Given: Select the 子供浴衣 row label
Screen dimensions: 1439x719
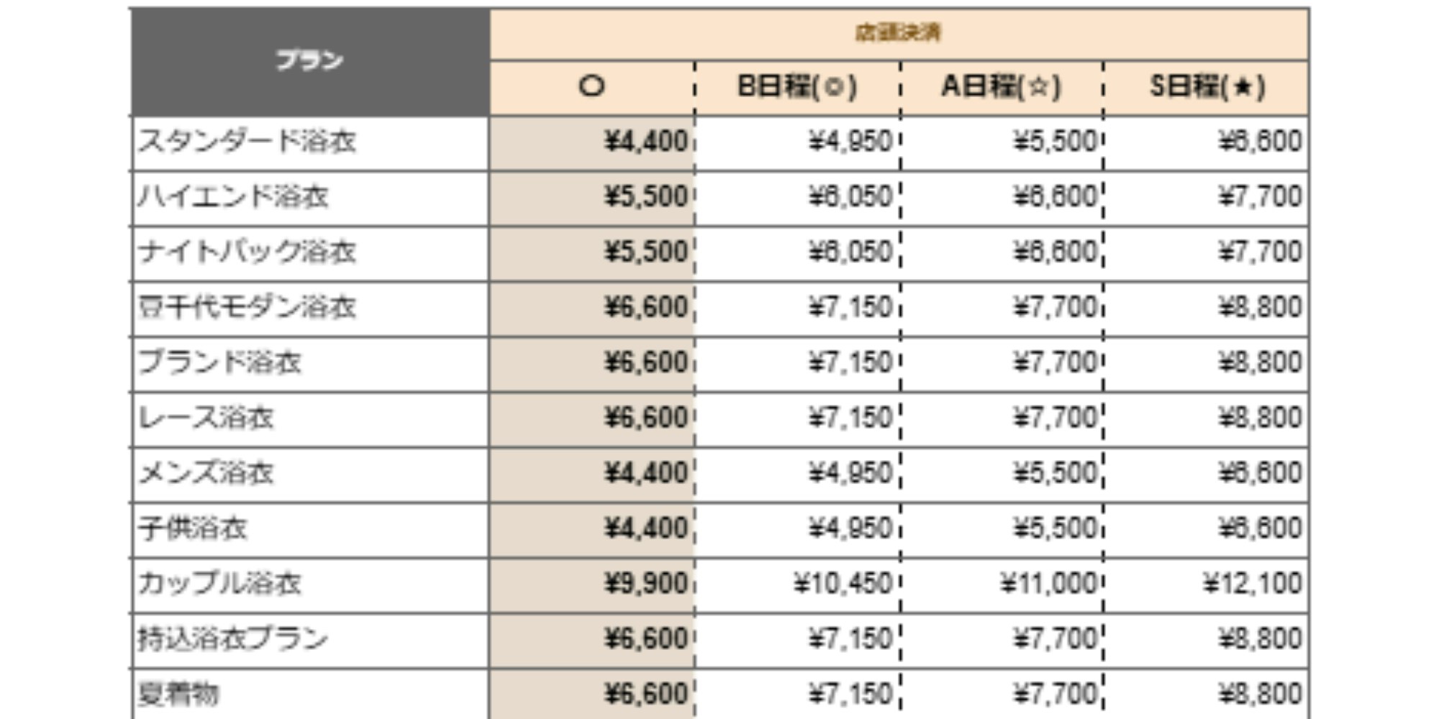Looking at the screenshot, I should (192, 529).
